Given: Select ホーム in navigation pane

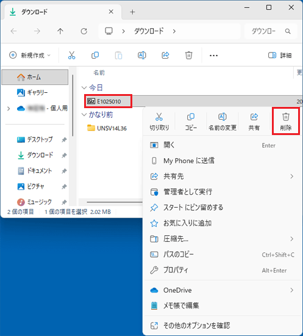Looking at the screenshot, I should [x=35, y=77].
